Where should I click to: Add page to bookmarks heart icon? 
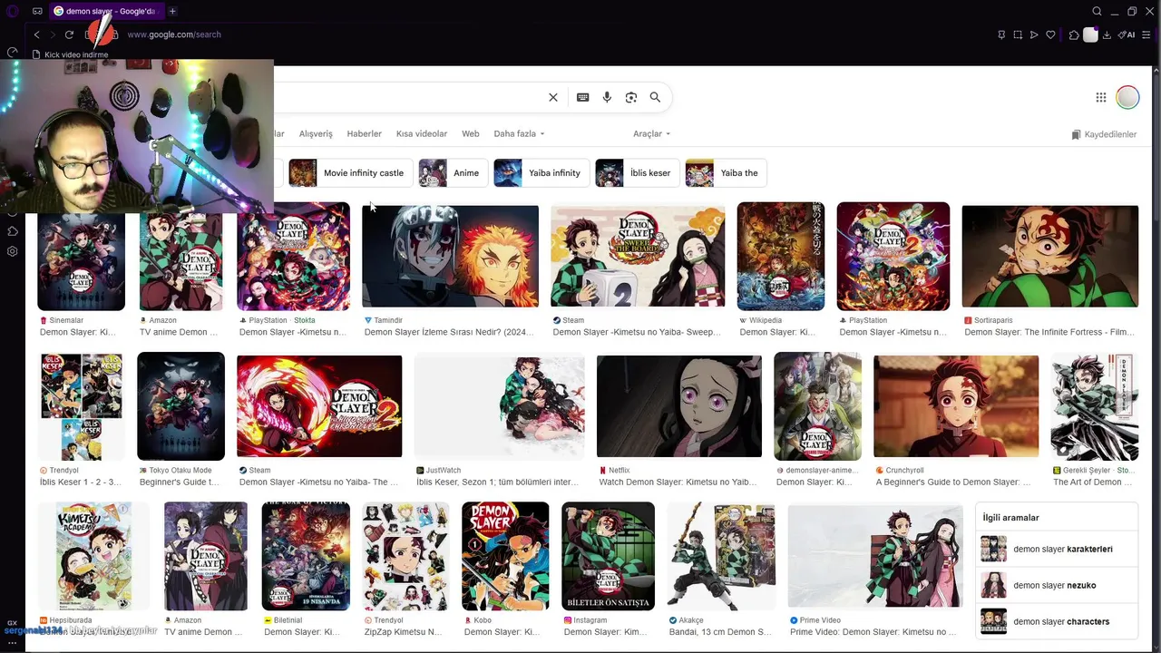[x=1050, y=34]
